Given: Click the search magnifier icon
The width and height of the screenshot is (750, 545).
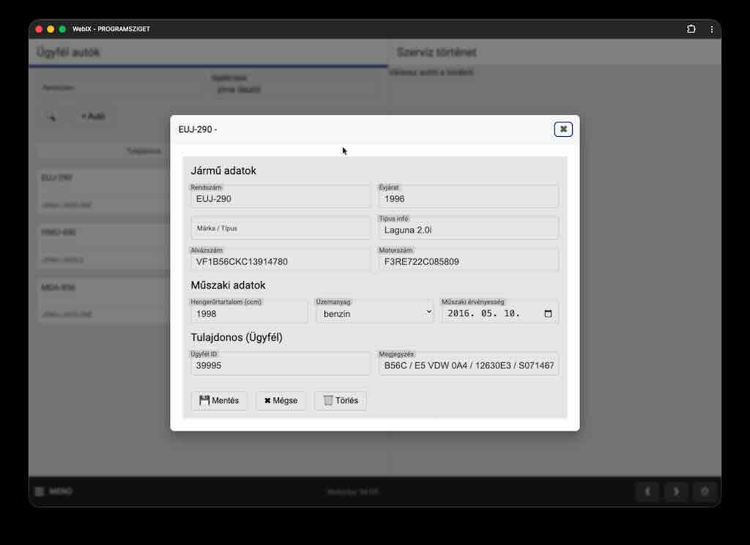Looking at the screenshot, I should 51,116.
